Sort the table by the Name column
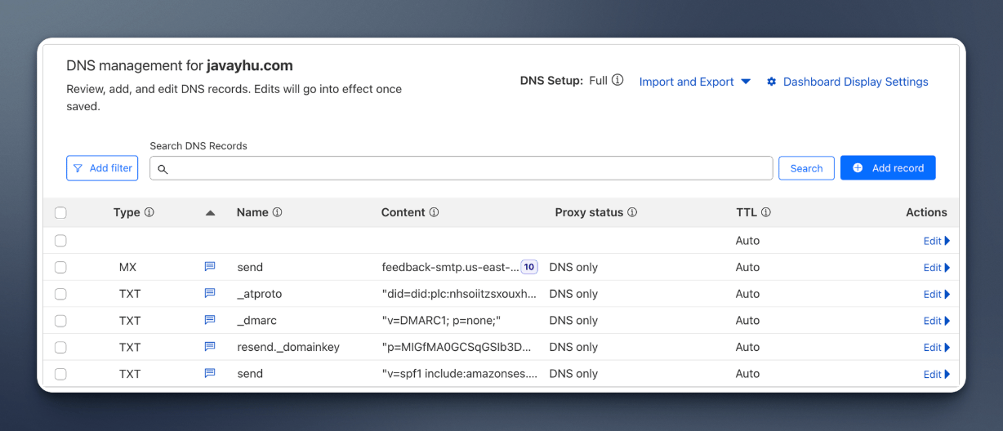Image resolution: width=1003 pixels, height=431 pixels. 252,212
